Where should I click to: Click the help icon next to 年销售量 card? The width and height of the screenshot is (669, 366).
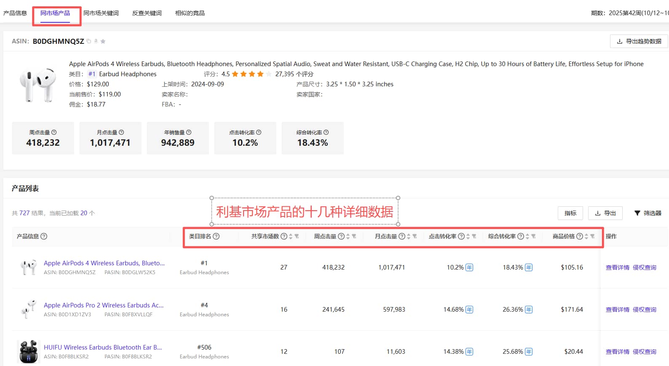(189, 132)
